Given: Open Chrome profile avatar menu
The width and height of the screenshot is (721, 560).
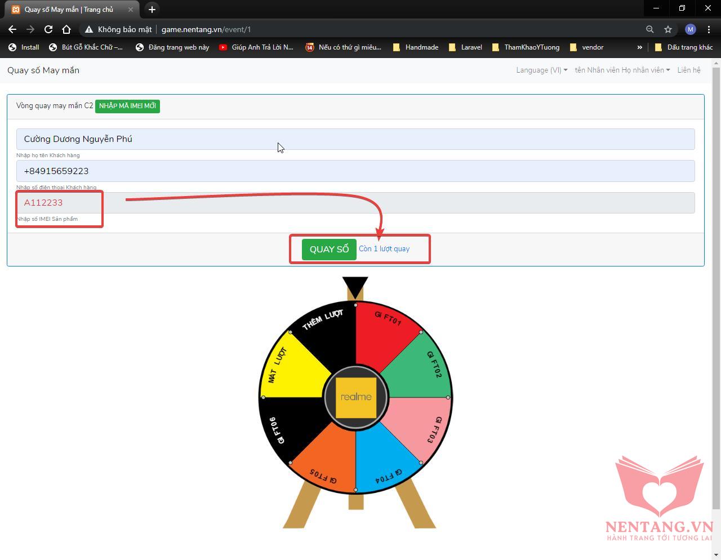Looking at the screenshot, I should [x=690, y=29].
